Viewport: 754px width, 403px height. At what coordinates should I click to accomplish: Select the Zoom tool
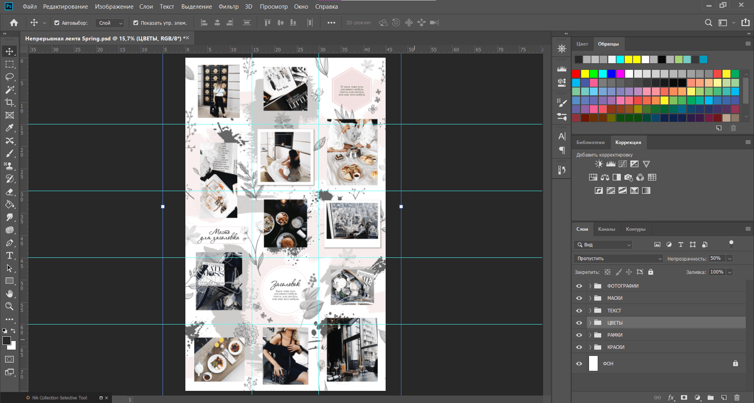pyautogui.click(x=10, y=306)
